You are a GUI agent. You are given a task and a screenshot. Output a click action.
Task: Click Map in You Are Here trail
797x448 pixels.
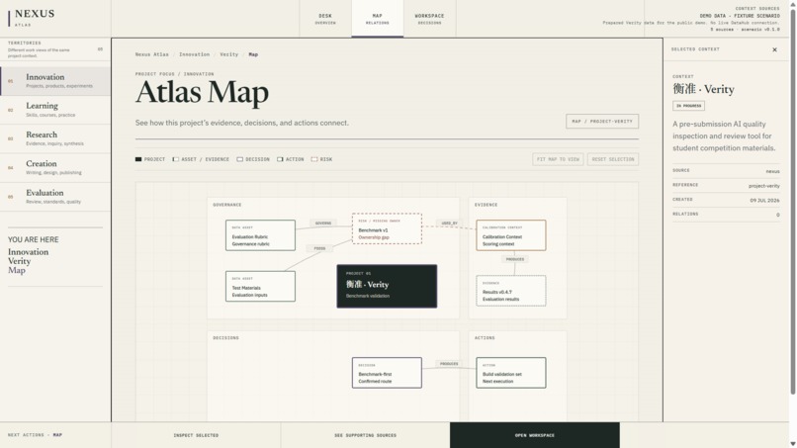(16, 271)
